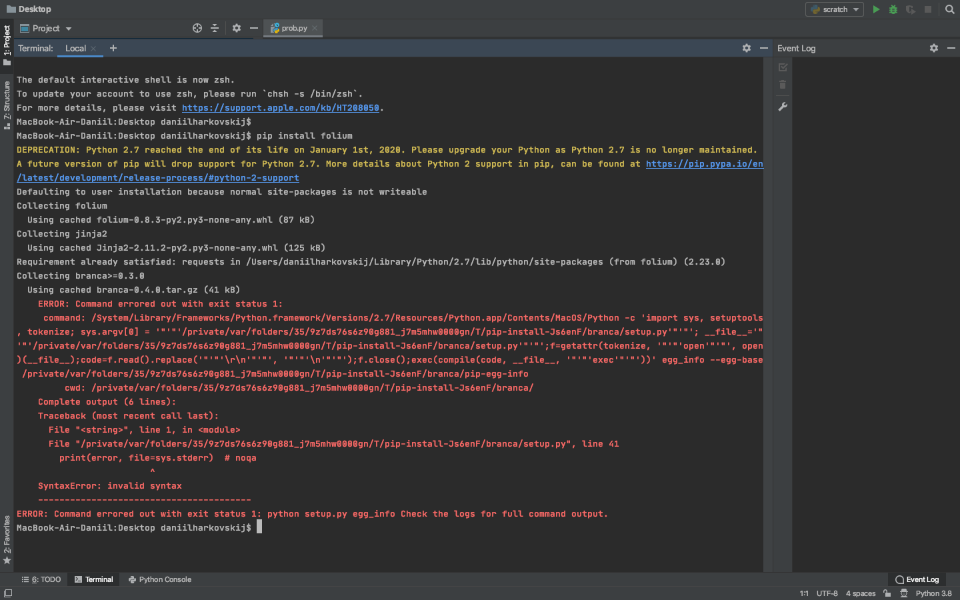Click the 'Traceback (most recent call last):' line

128,416
